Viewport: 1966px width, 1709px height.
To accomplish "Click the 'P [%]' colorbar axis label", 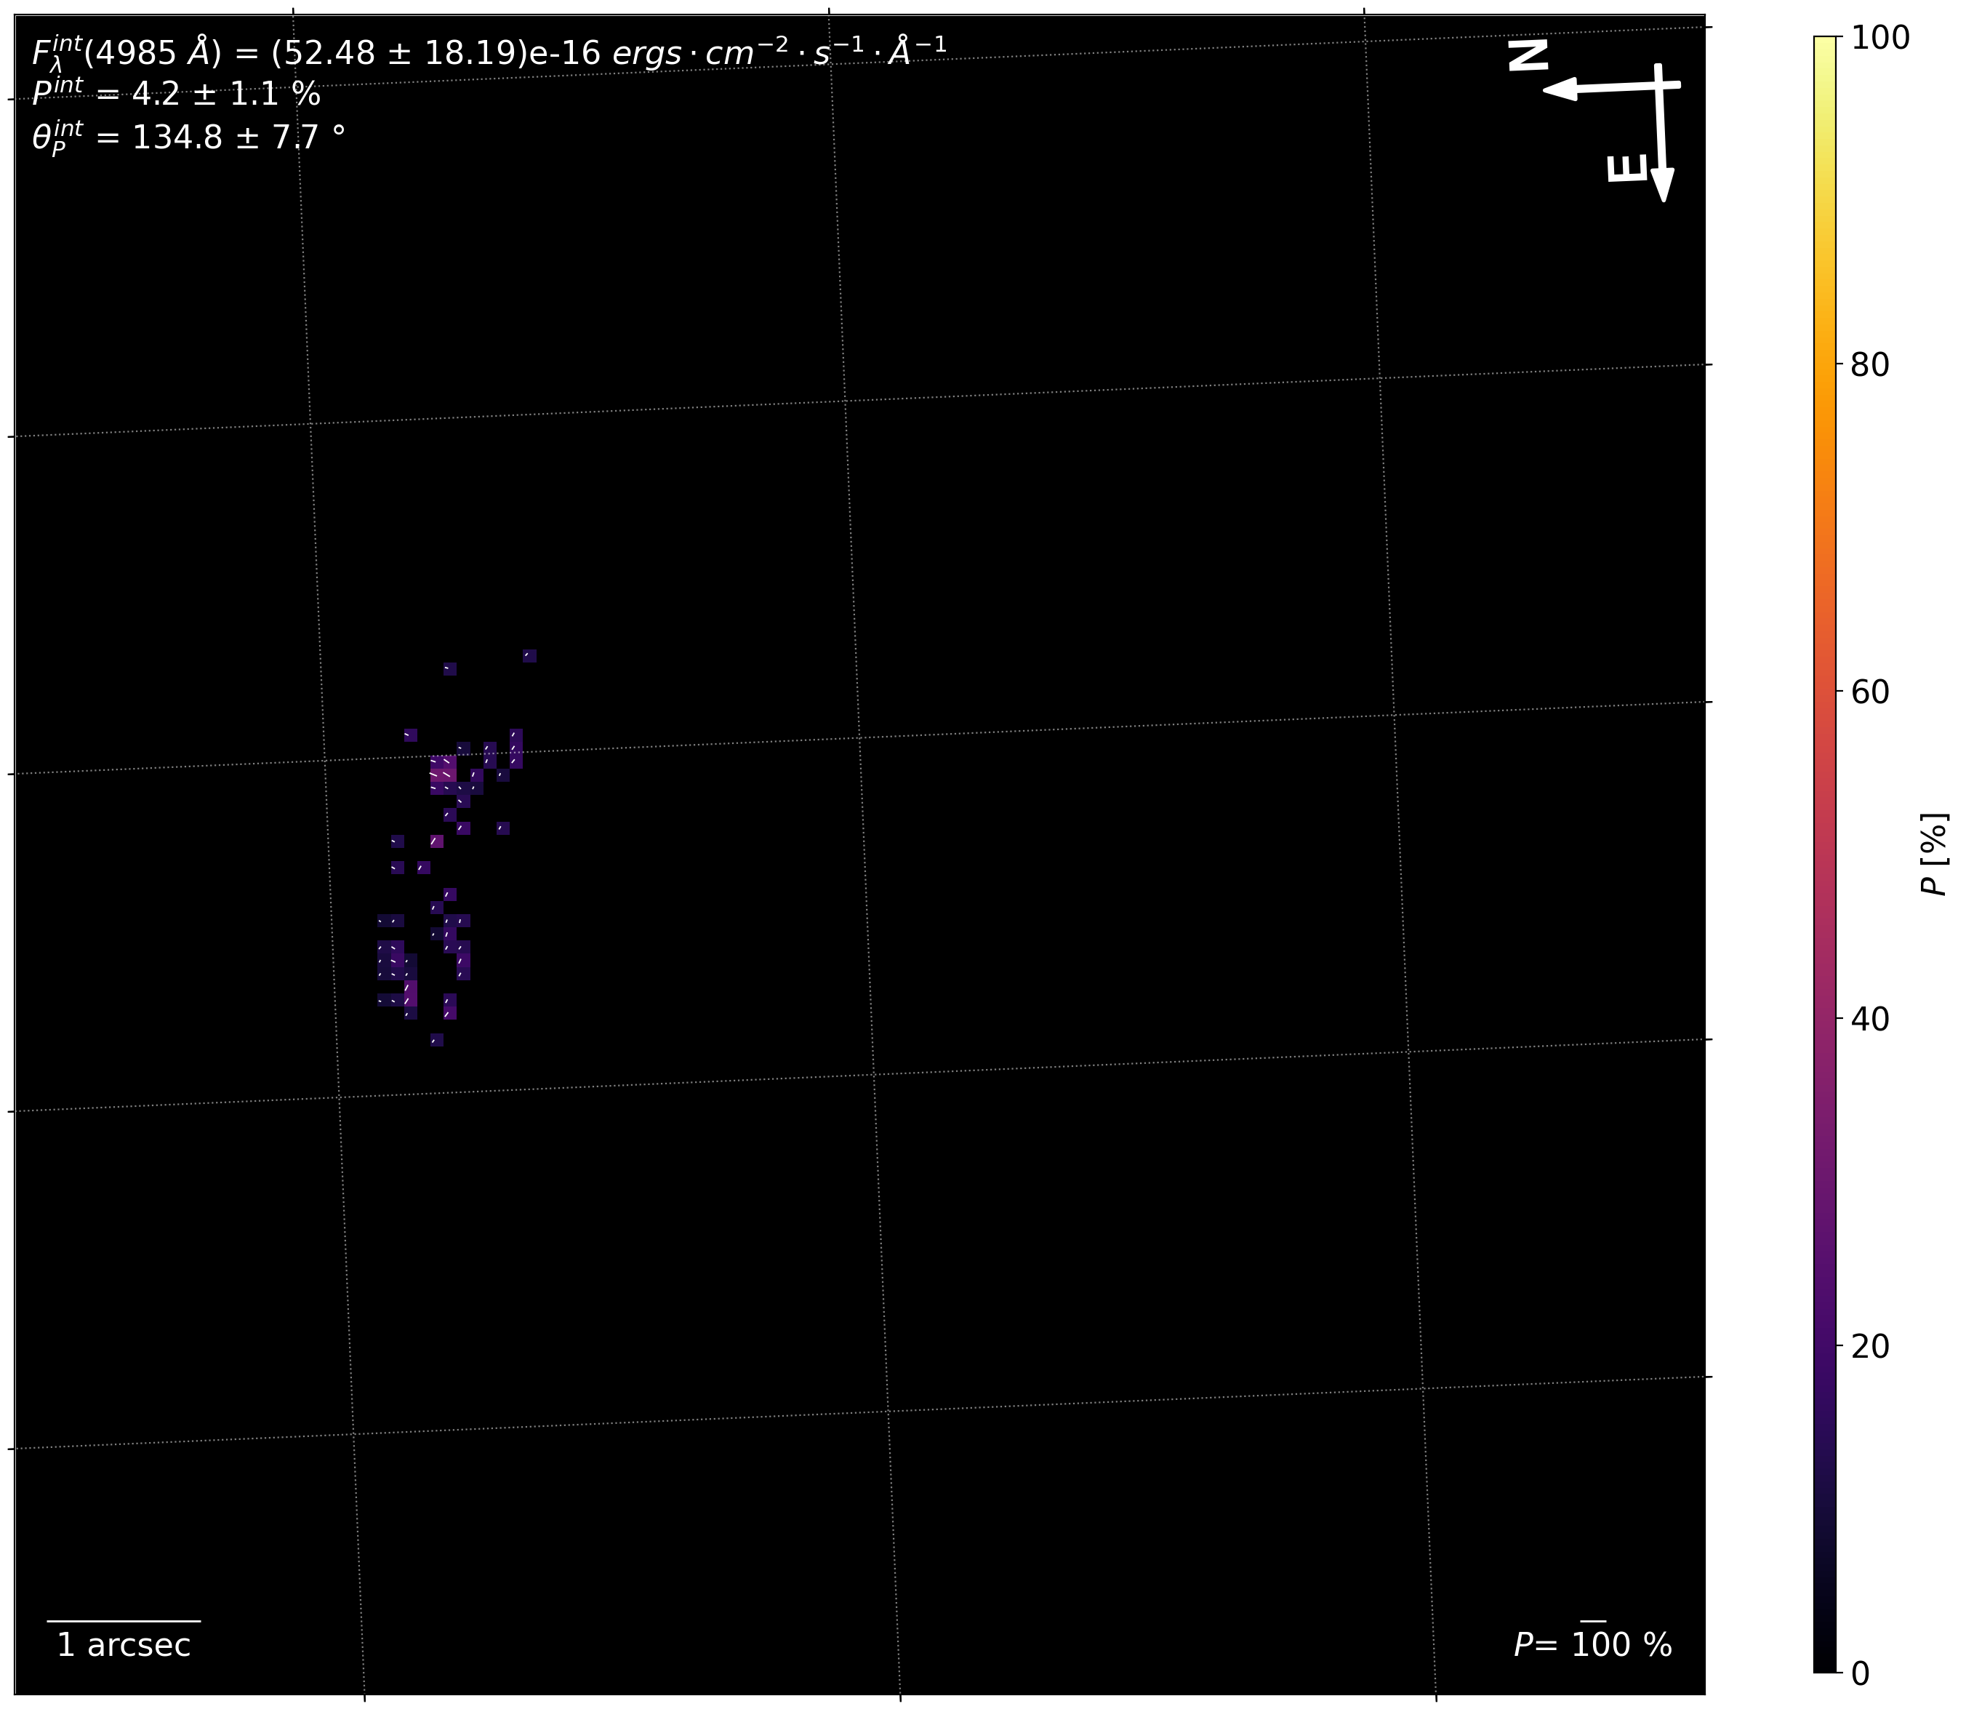I will tap(1935, 854).
